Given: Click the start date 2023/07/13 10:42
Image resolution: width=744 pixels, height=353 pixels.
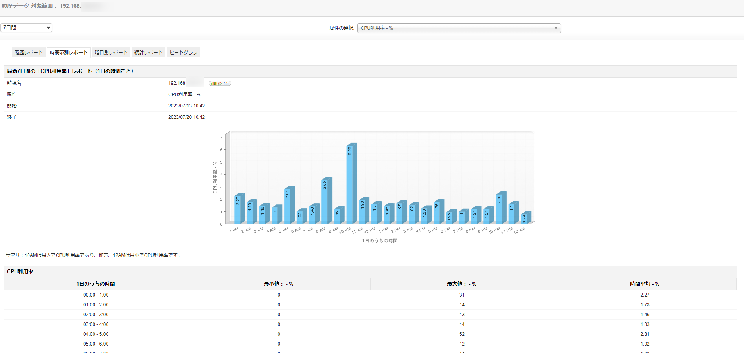Looking at the screenshot, I should click(x=187, y=106).
